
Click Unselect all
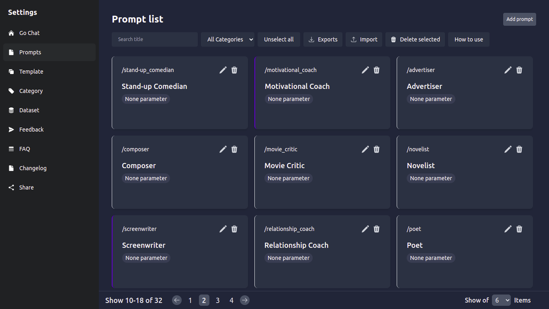coord(279,39)
